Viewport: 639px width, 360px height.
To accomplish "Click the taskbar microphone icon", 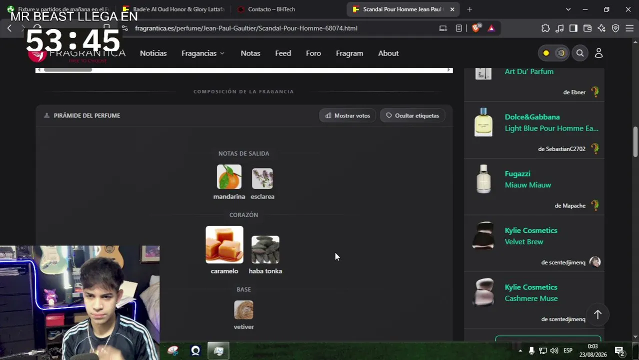I will click(531, 350).
